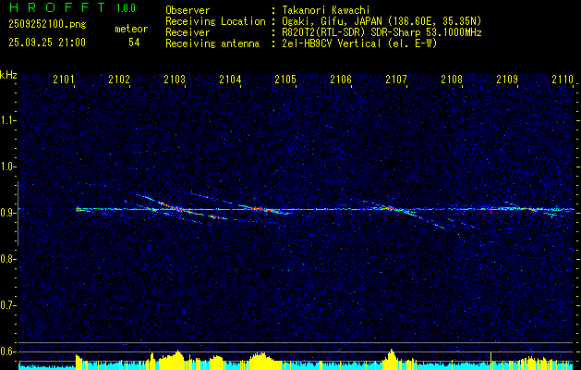
Task: Click the meteor count 54
Action: click(x=134, y=43)
